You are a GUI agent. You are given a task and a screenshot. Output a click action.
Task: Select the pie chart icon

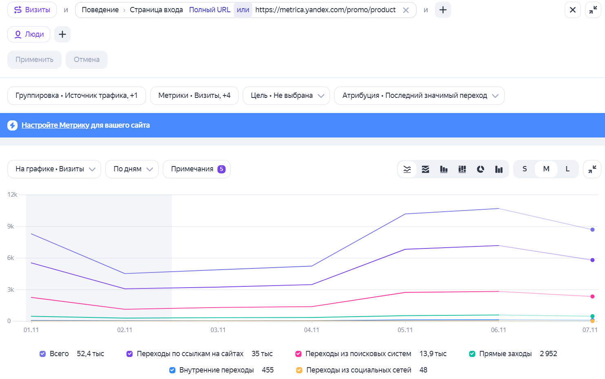click(x=481, y=169)
